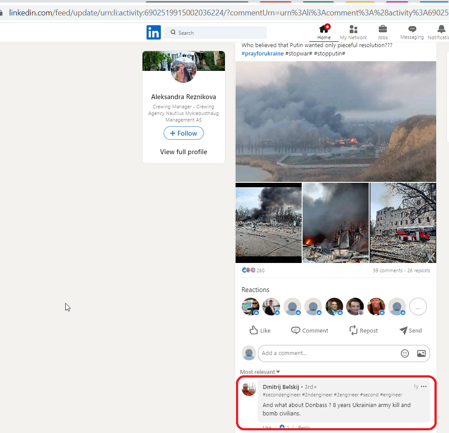This screenshot has width=449, height=433.
Task: Expand the Most relevant sort dropdown
Action: [x=260, y=372]
